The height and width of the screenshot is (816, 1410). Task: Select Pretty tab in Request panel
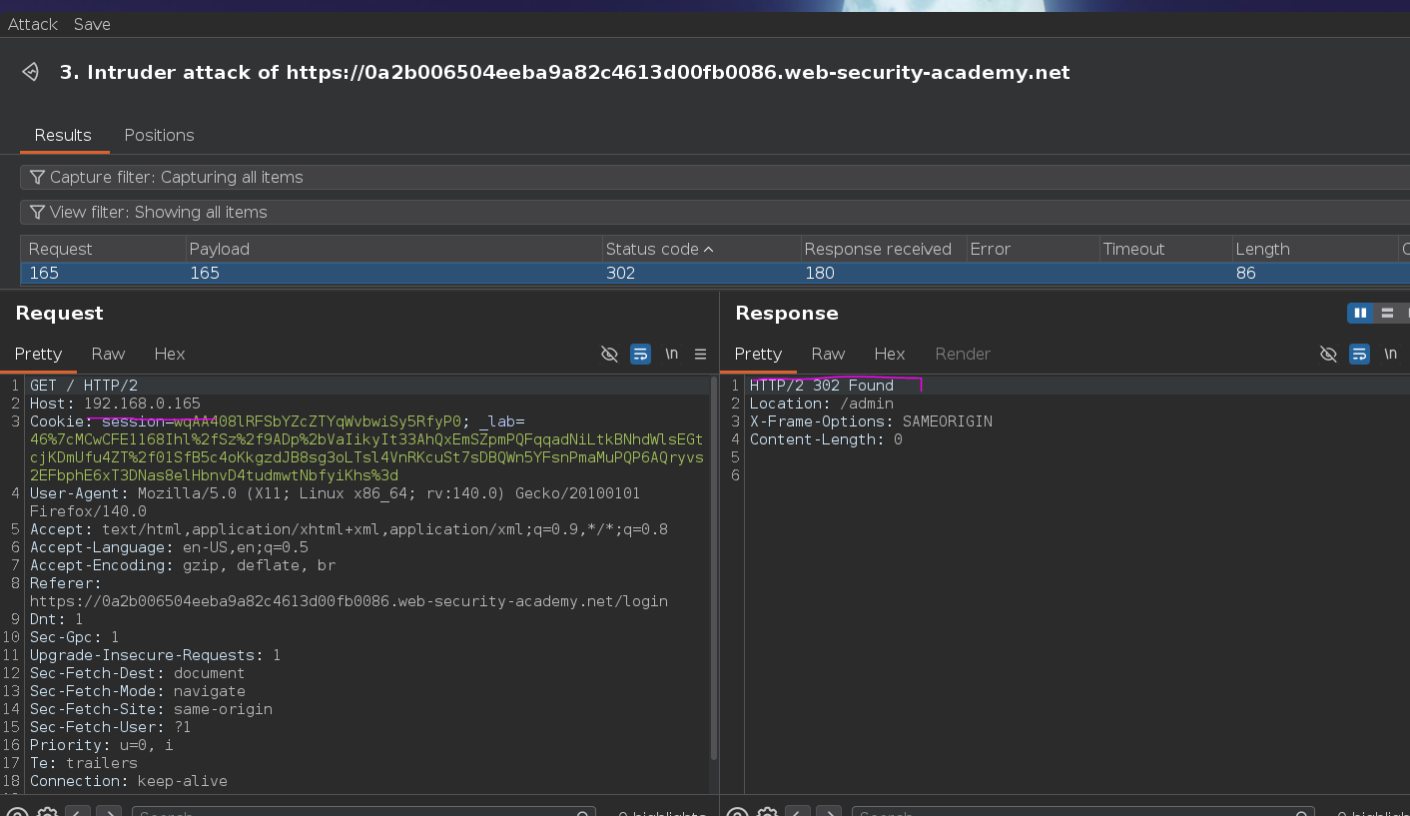(x=38, y=354)
